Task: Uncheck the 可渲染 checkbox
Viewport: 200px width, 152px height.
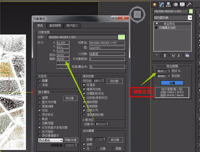Action: point(84,85)
